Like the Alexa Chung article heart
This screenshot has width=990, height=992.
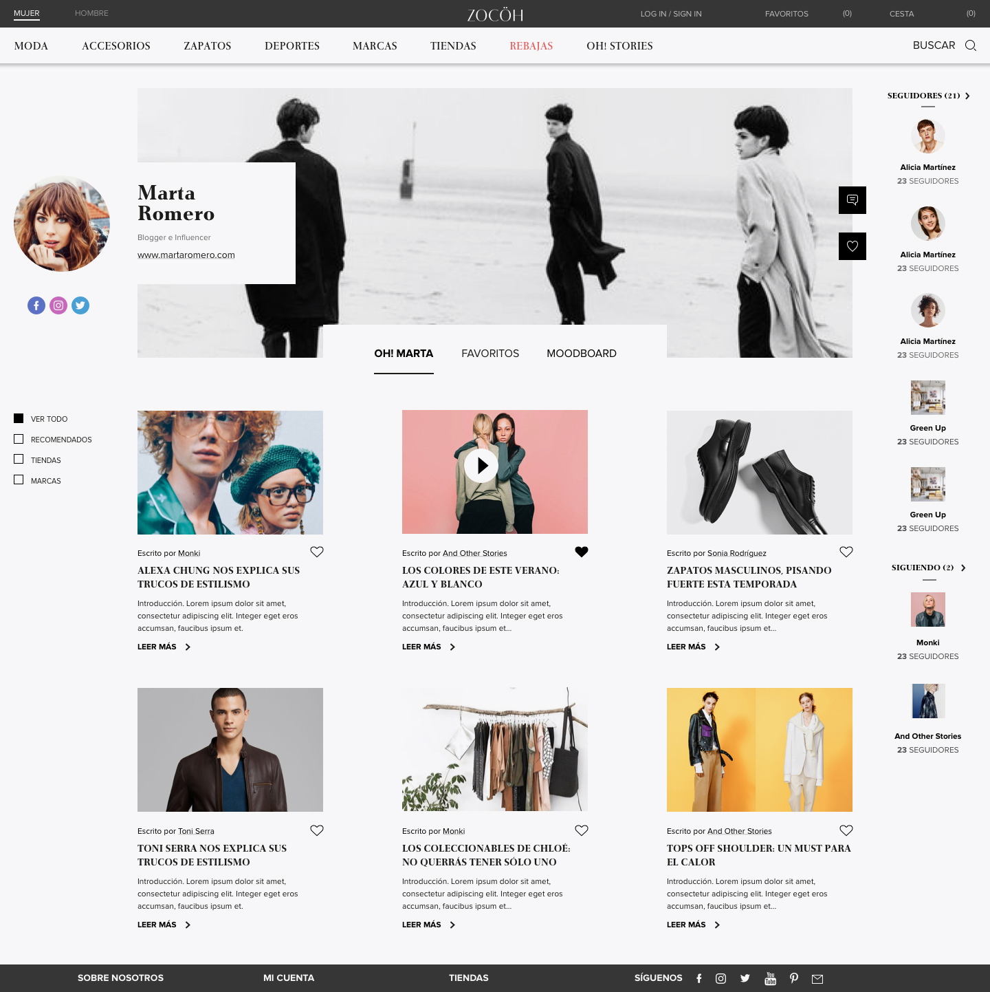[317, 552]
